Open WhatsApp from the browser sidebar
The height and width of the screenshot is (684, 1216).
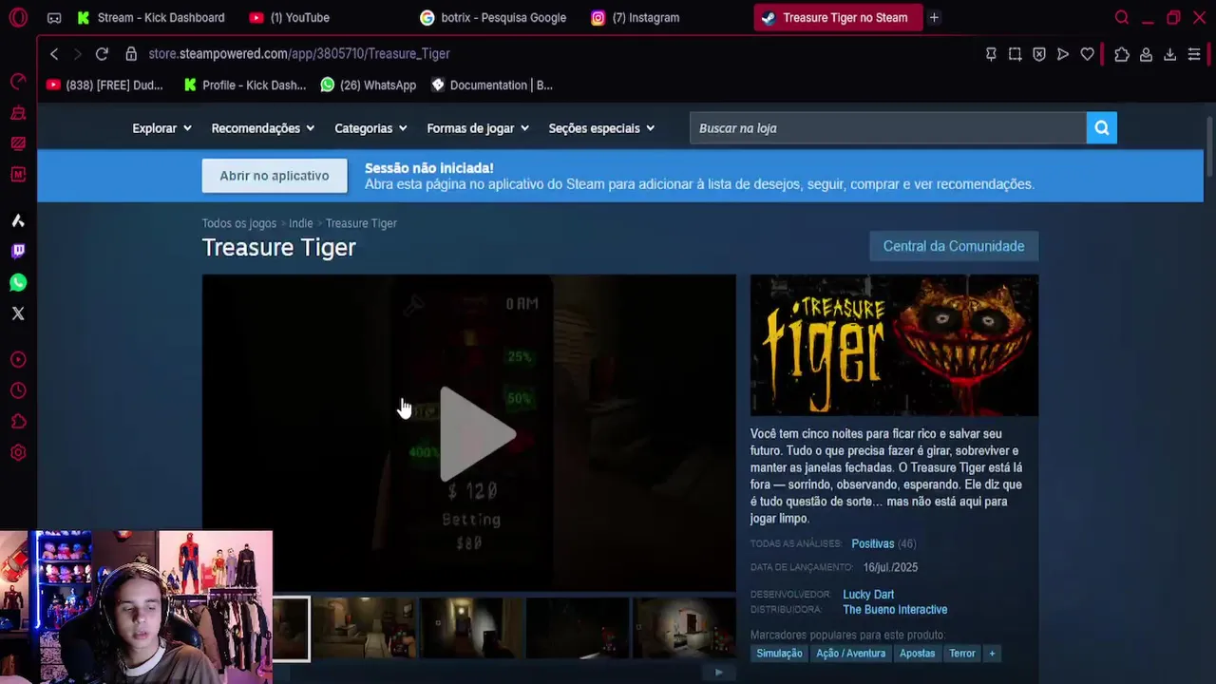click(18, 282)
